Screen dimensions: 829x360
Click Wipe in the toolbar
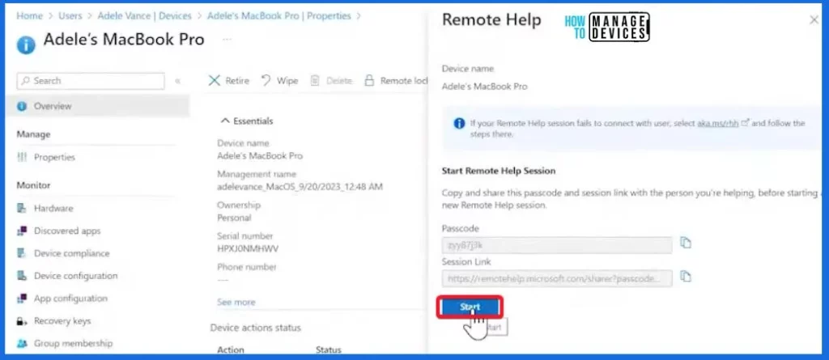tap(280, 81)
